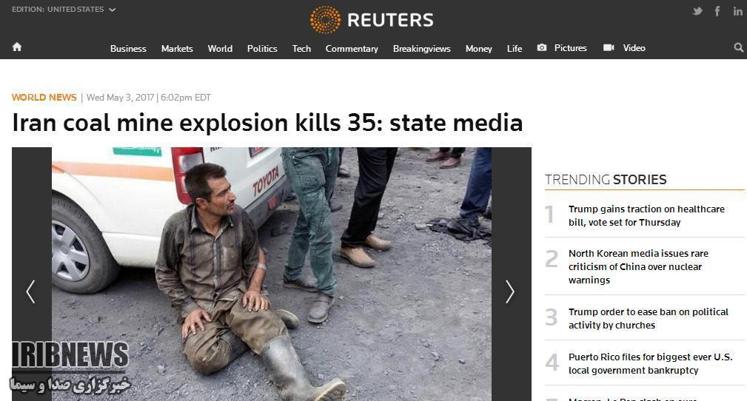Screen dimensions: 747x401
Task: Click the Twitter bird icon
Action: click(x=697, y=11)
